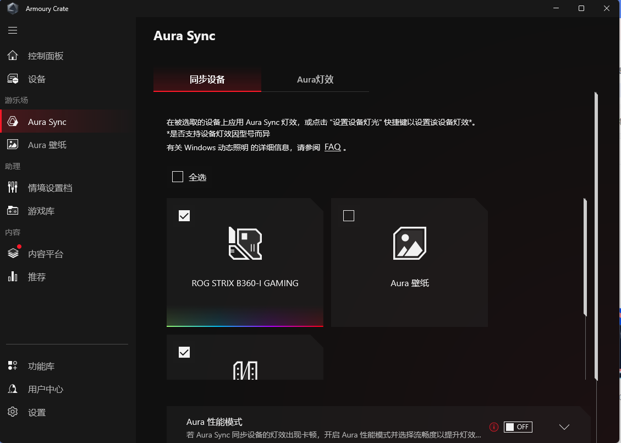This screenshot has height=443, width=621.
Task: Select the 同步设备 tab
Action: (207, 80)
